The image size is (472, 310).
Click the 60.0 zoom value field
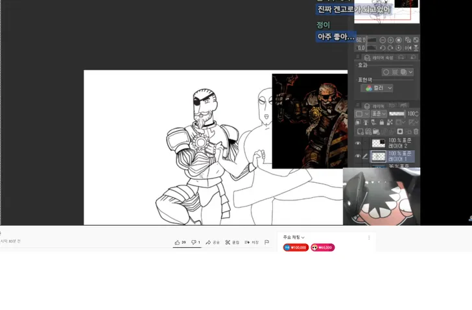(x=361, y=40)
